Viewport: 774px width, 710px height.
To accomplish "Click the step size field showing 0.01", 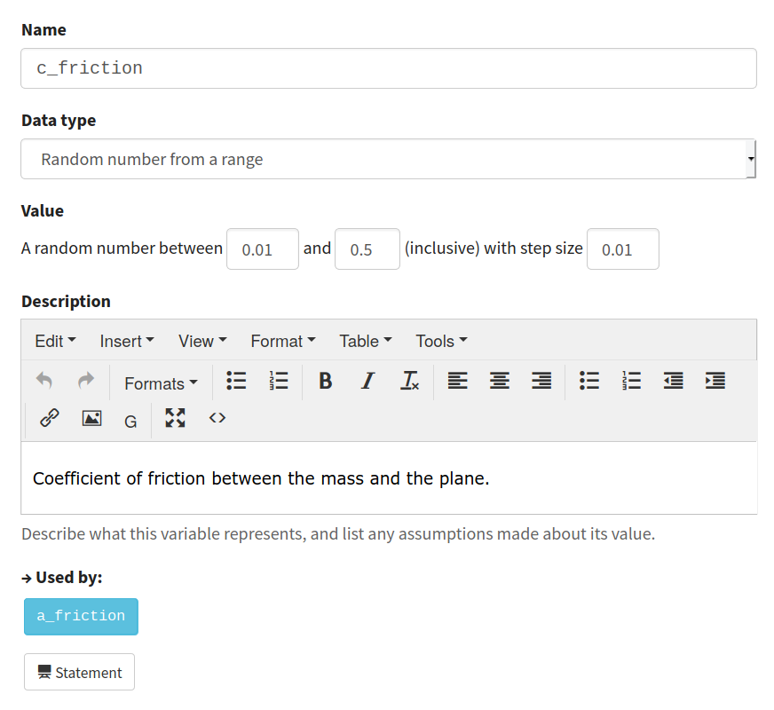I will (x=623, y=249).
